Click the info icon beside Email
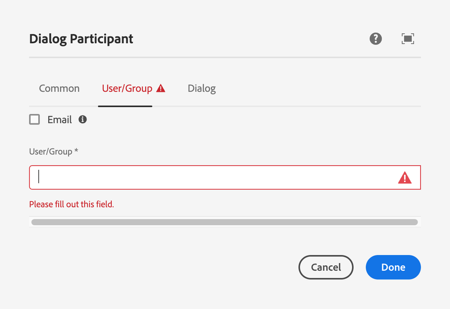Screen dimensions: 450x309 click(83, 119)
